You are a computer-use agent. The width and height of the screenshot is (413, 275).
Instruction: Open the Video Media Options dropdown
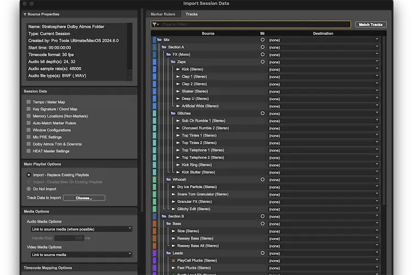[x=81, y=255]
